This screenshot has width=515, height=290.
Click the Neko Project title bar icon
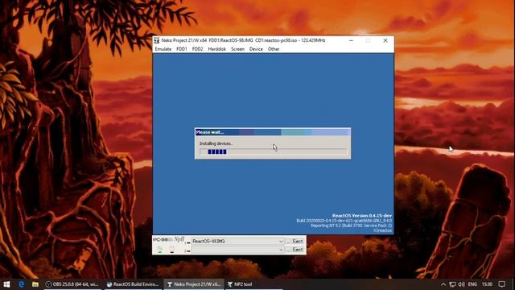157,40
